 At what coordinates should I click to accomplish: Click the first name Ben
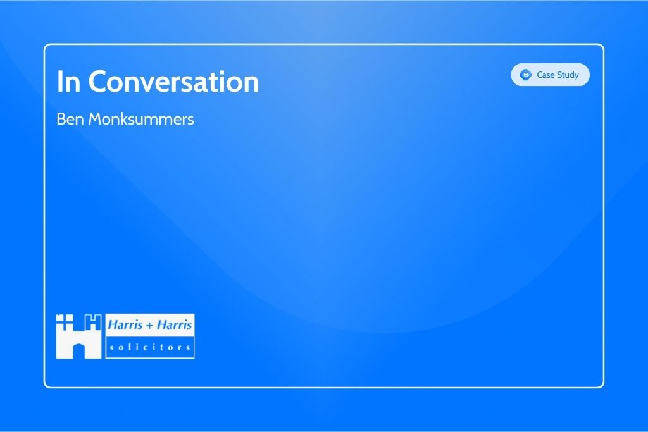[70, 119]
